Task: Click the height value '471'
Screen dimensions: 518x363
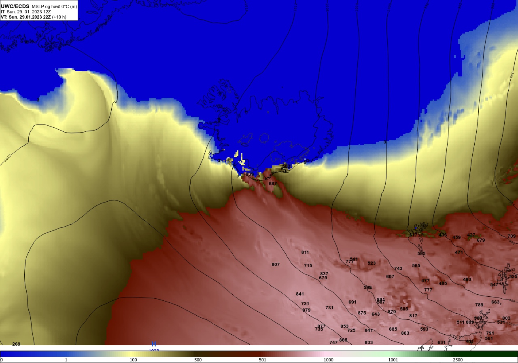Action: point(459,252)
